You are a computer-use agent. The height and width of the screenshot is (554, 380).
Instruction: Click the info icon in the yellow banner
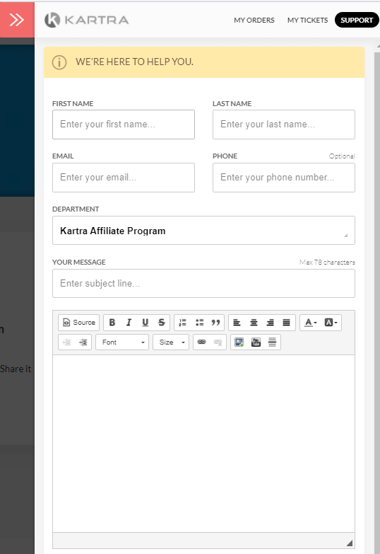coord(59,62)
